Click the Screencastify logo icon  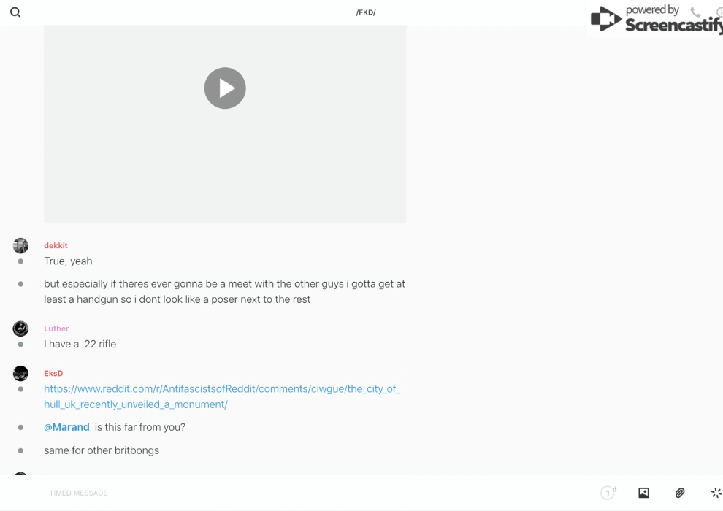(606, 19)
